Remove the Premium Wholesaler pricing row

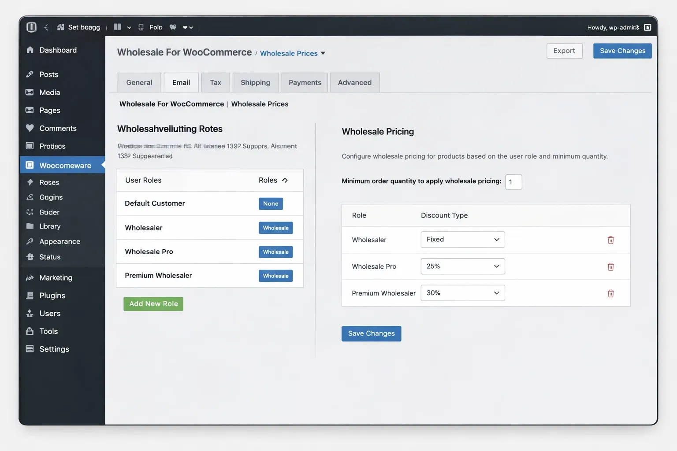click(610, 293)
